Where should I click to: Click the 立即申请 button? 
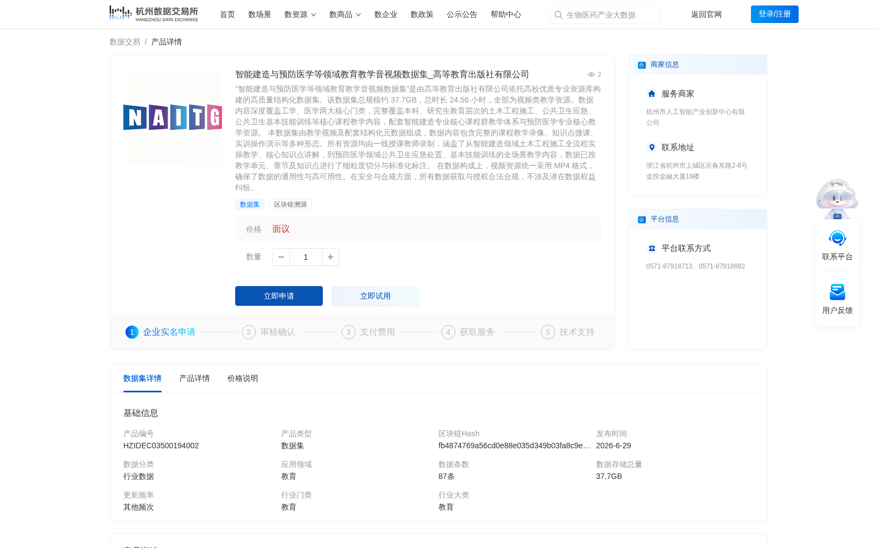point(279,296)
